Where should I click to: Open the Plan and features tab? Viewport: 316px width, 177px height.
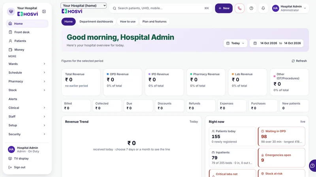point(154,22)
